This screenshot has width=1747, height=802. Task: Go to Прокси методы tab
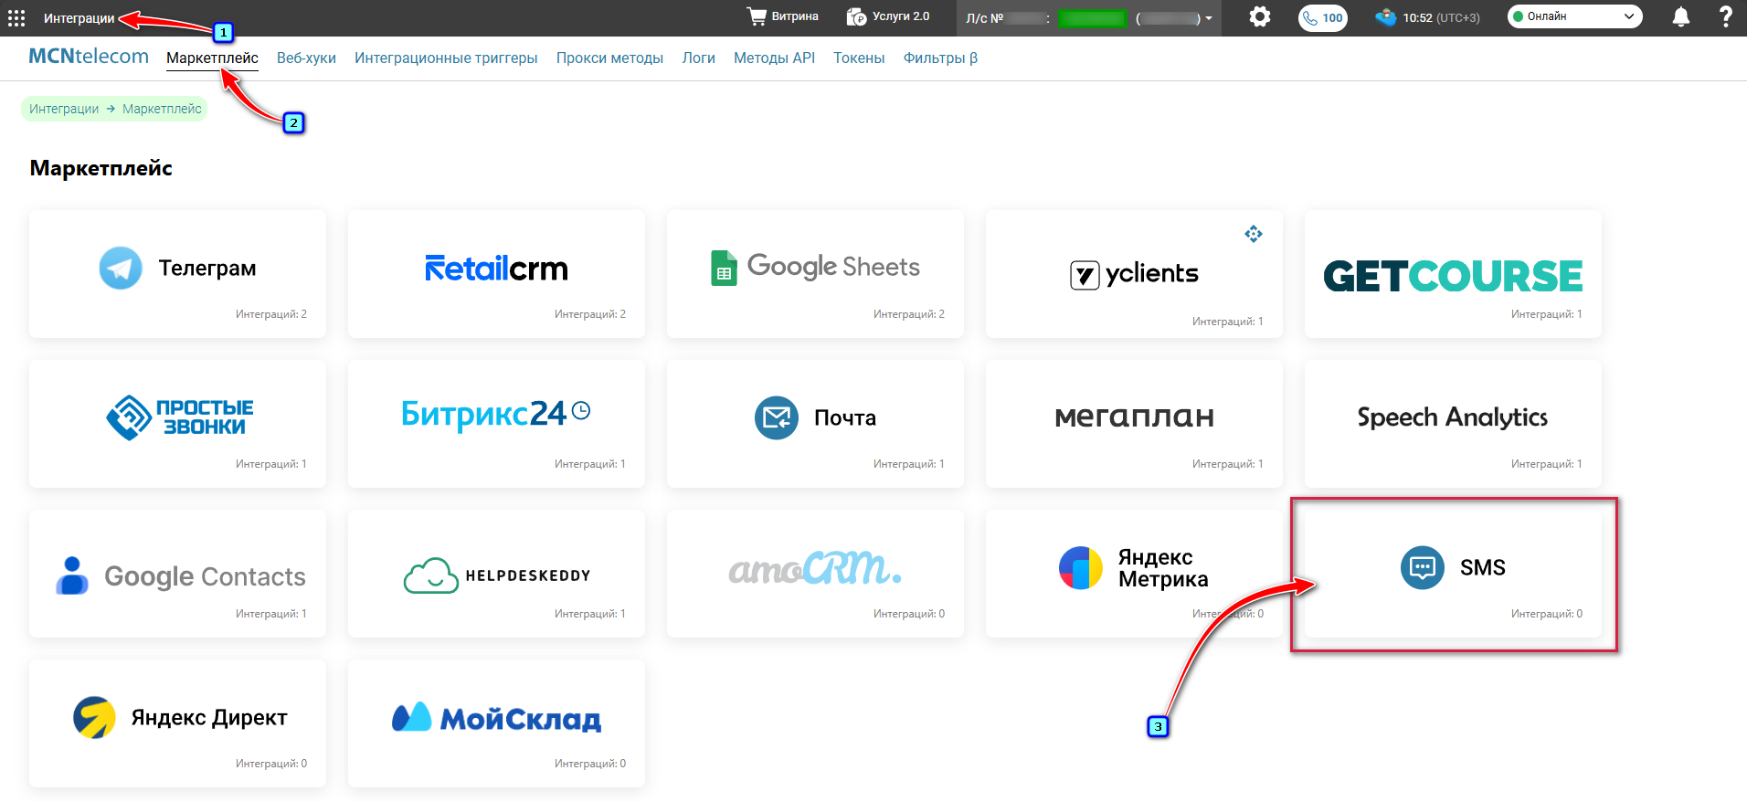point(609,58)
